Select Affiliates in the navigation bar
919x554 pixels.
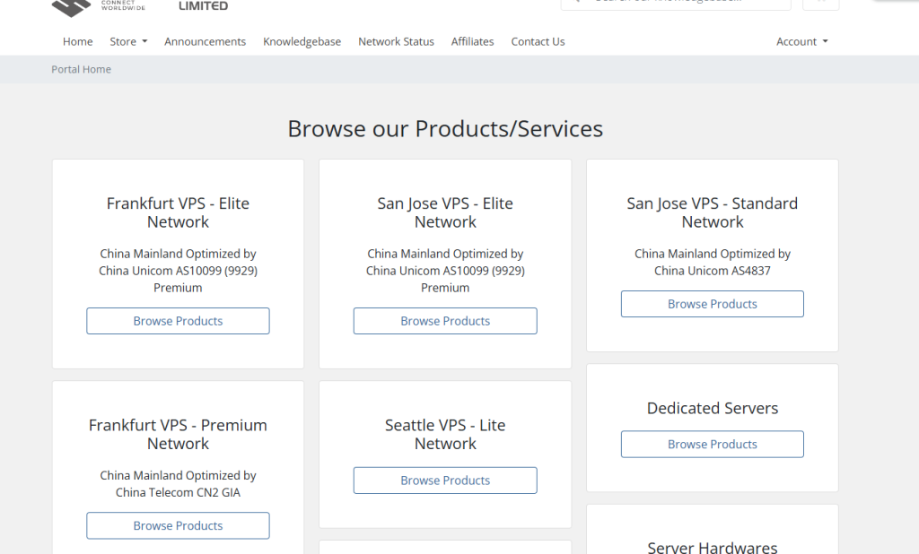[472, 41]
